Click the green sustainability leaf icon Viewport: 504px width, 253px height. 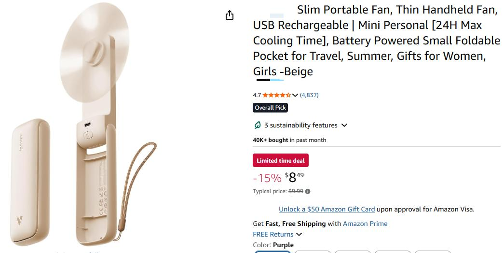pos(258,125)
